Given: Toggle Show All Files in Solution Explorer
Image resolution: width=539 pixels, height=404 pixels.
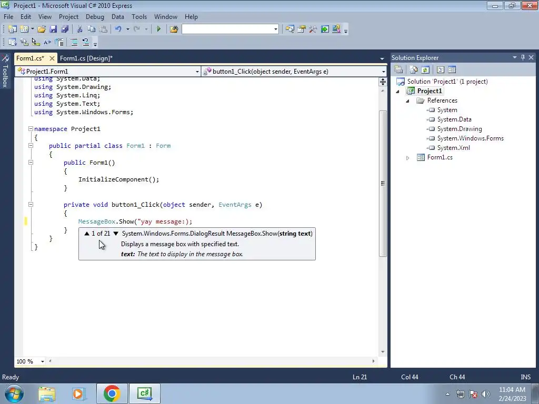Looking at the screenshot, I should pos(414,70).
